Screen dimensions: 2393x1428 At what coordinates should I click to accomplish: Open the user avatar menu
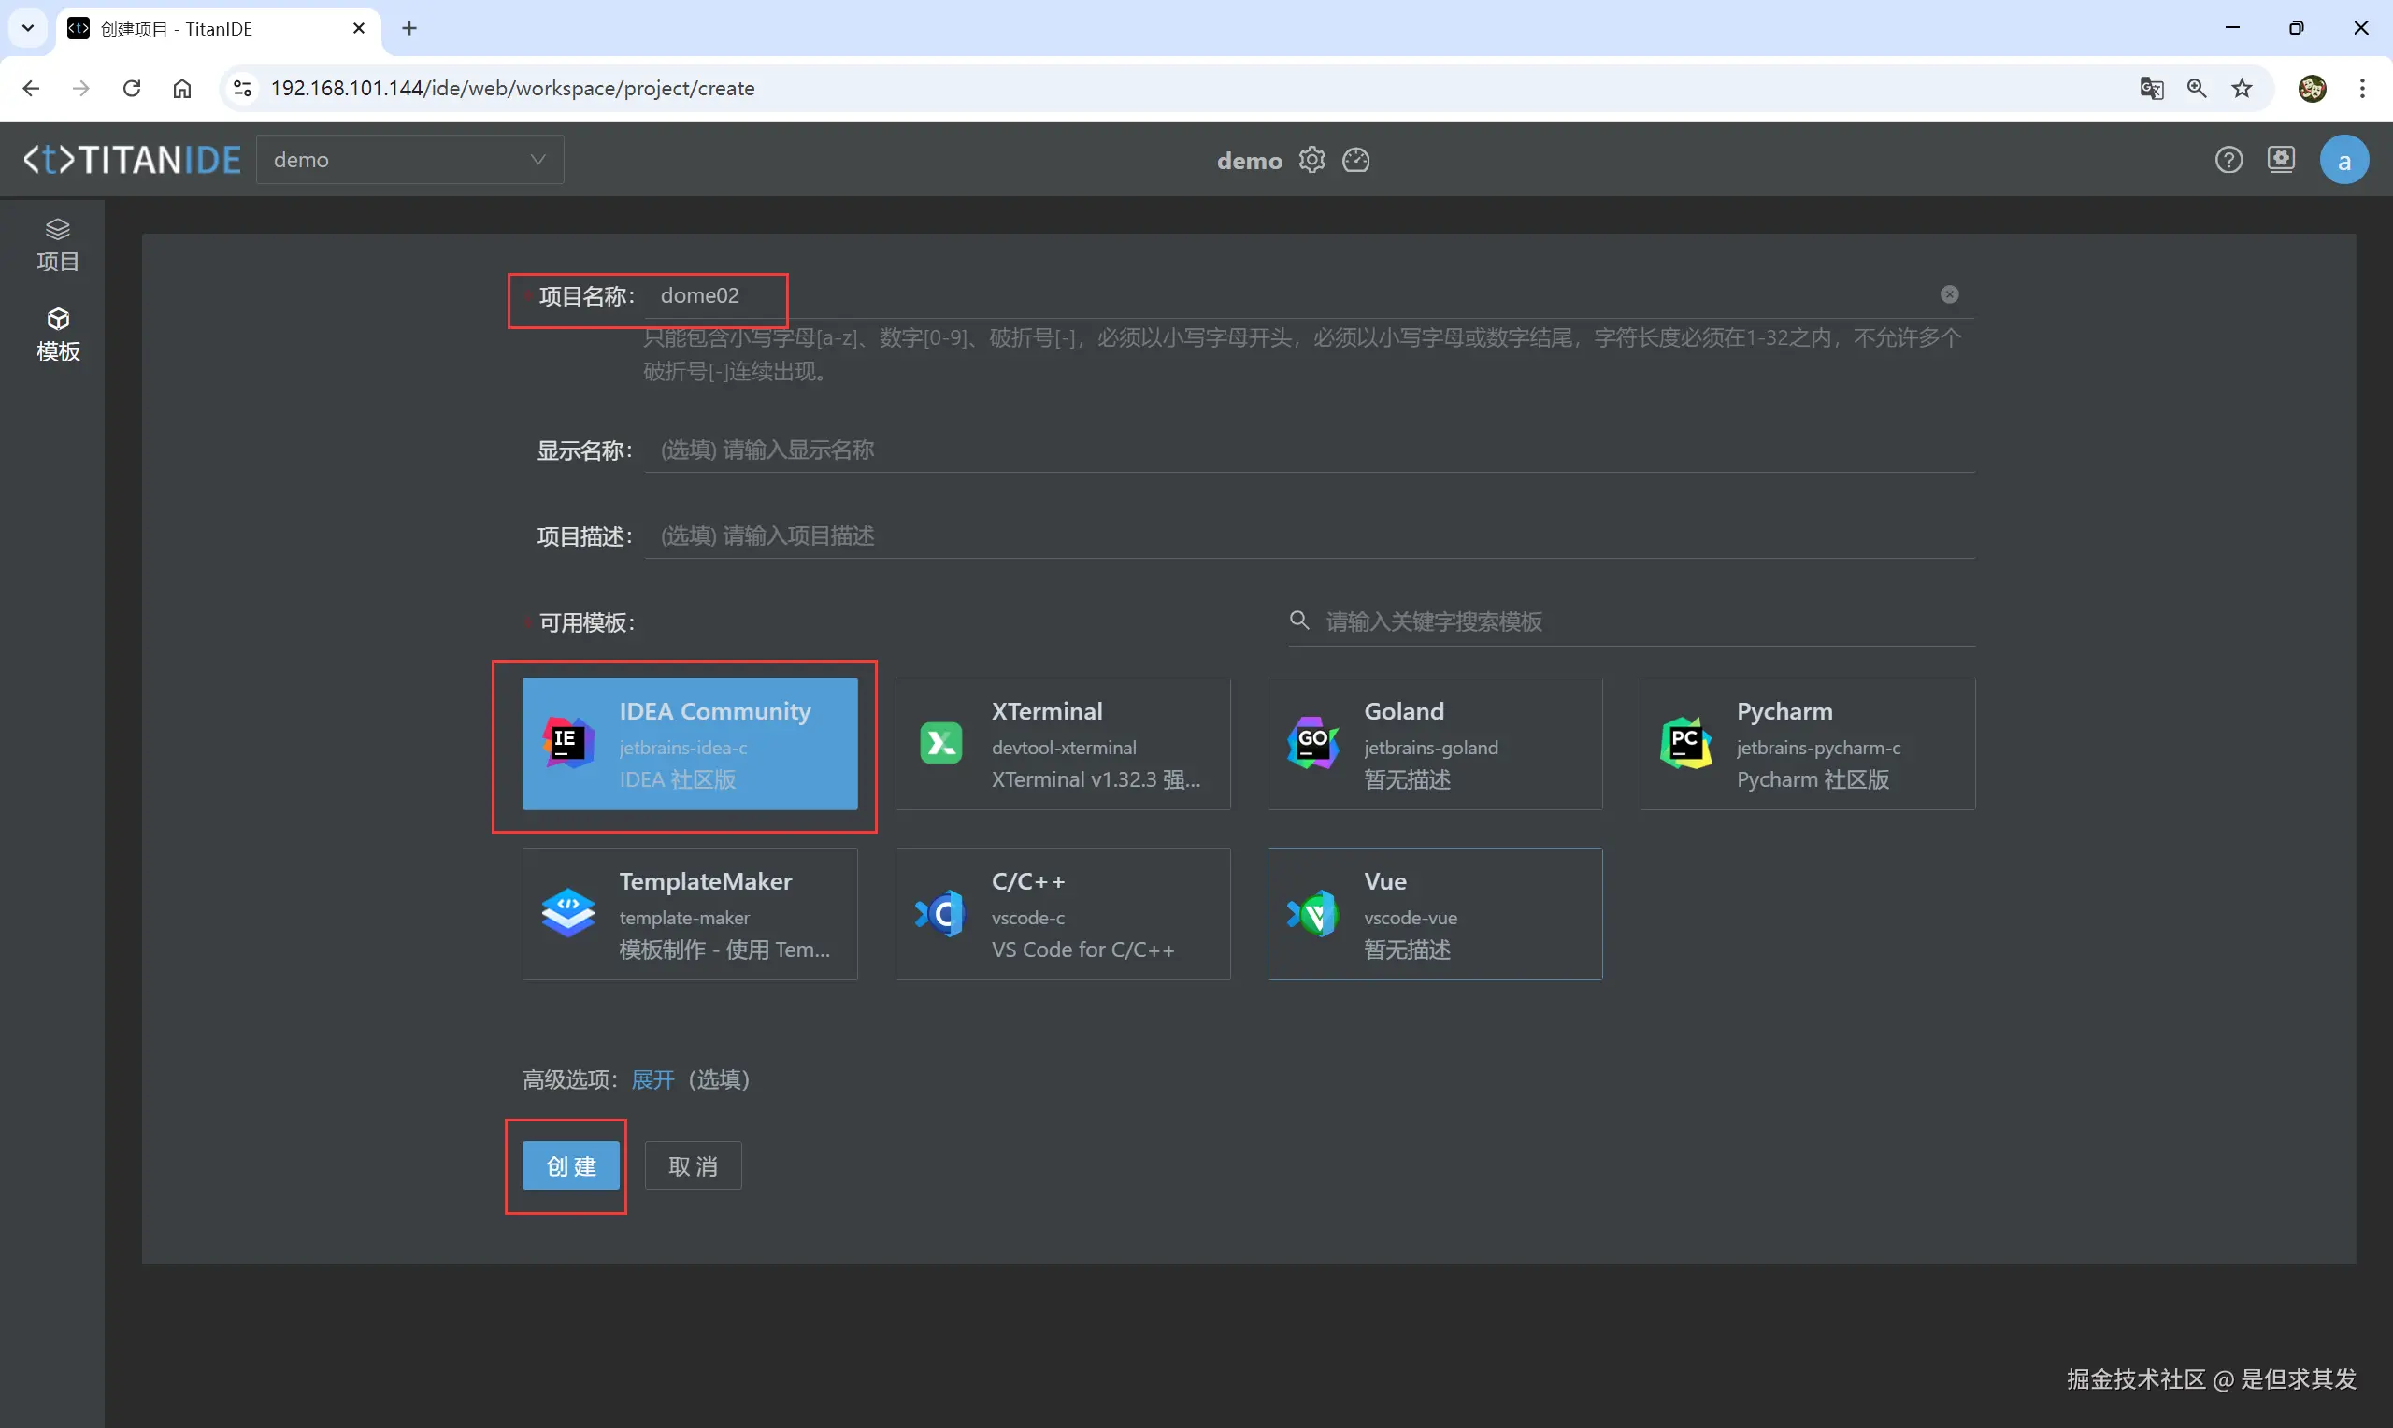tap(2343, 161)
